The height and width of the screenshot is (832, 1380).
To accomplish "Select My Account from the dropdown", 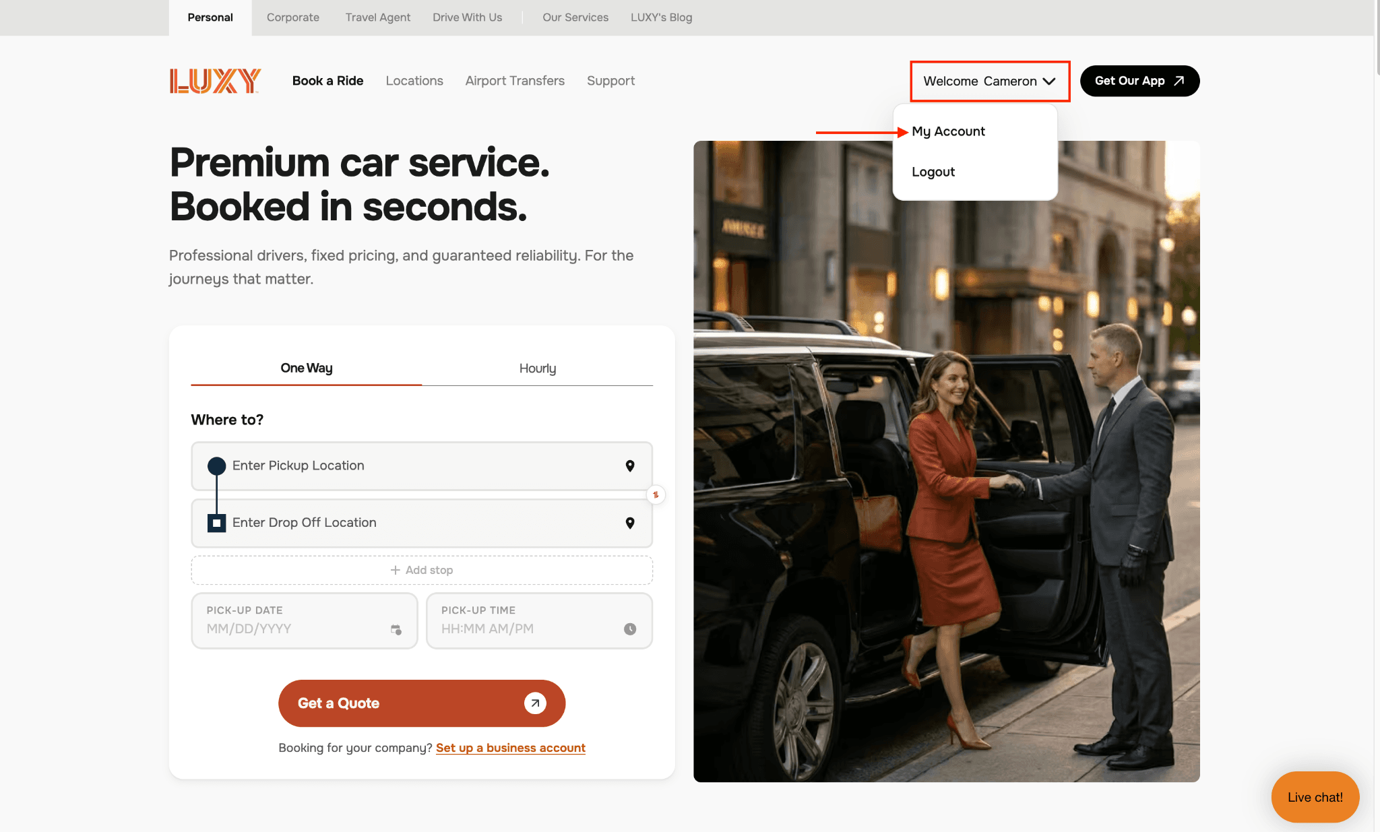I will point(948,131).
